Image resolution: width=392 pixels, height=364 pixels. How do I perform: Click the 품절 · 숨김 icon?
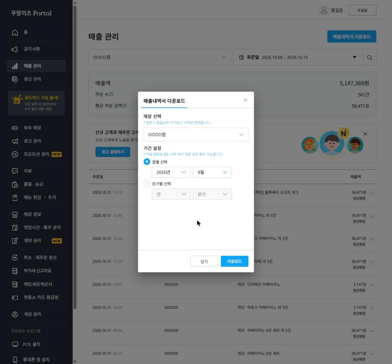tap(15, 184)
